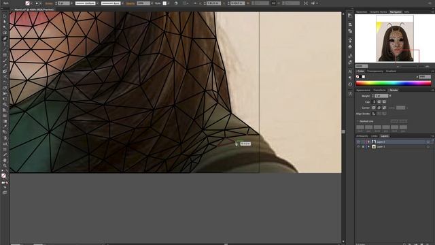Select the Free Transform tool
Screen dimensions: 435x245
pyautogui.click(x=5, y=99)
